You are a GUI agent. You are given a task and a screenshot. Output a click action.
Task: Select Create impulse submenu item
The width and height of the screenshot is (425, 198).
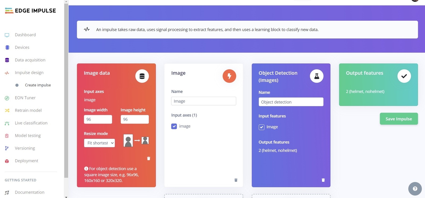38,85
